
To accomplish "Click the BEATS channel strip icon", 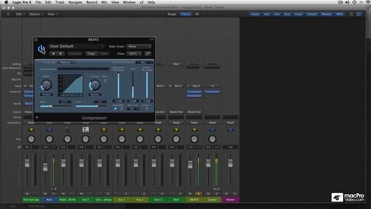I will coord(194,129).
